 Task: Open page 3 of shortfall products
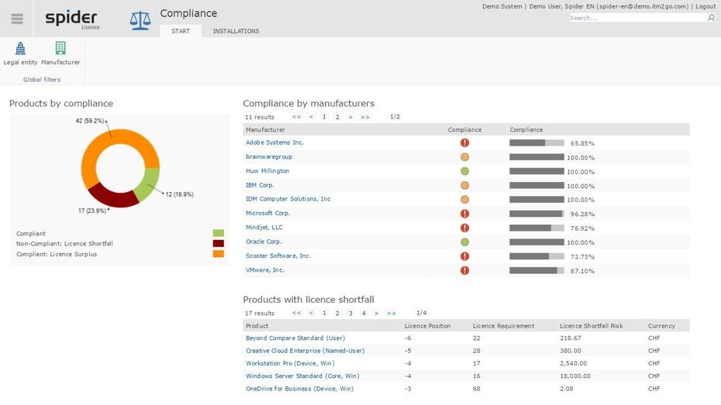pos(350,314)
